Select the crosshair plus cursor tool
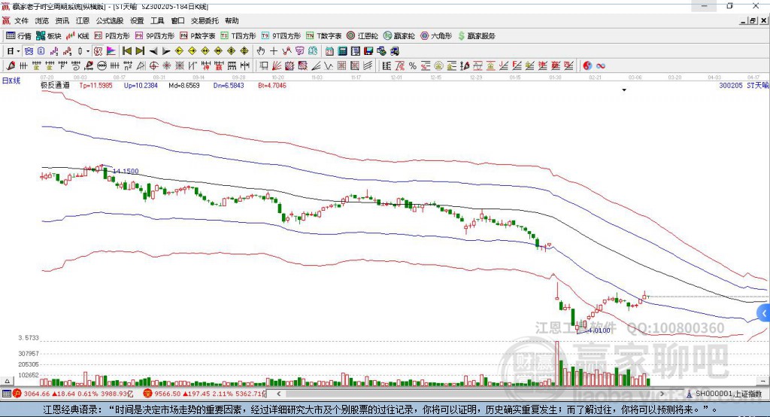Screen dimensions: 770x417 (274, 51)
